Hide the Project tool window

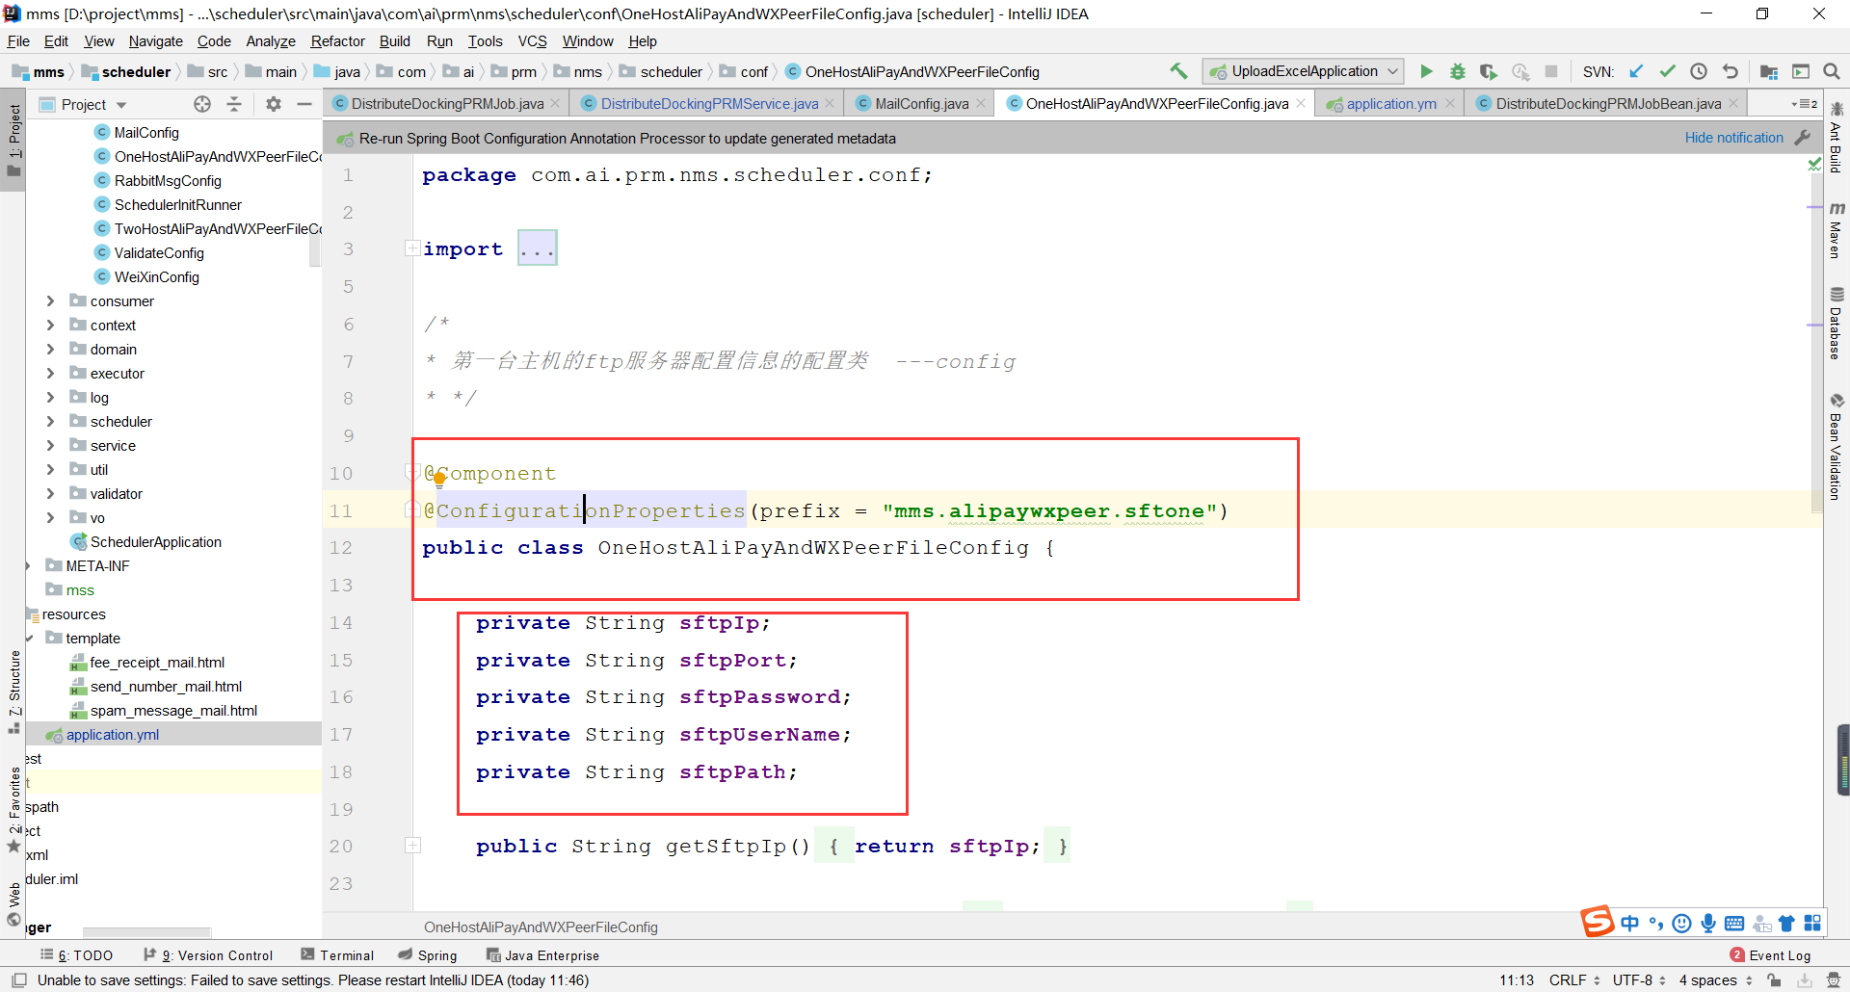[304, 104]
